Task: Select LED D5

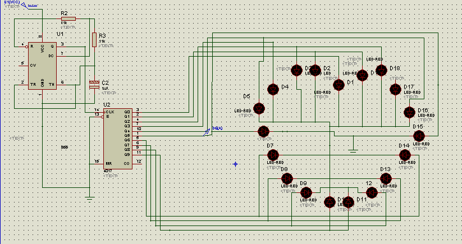Action: [x=259, y=108]
